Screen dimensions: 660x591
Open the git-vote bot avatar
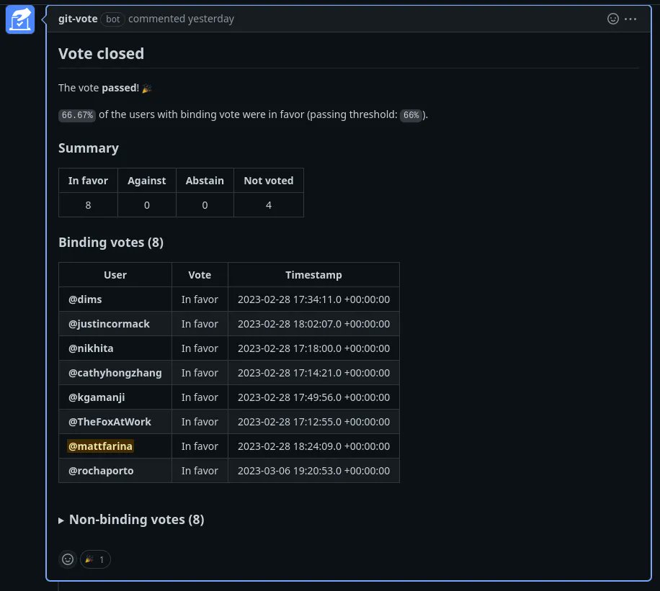click(x=19, y=19)
